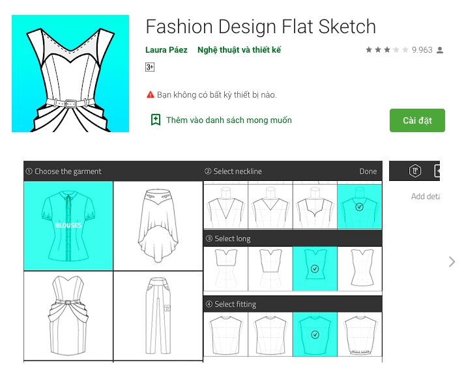Toggle the checked highlighted length option
The image size is (464, 384).
click(315, 269)
